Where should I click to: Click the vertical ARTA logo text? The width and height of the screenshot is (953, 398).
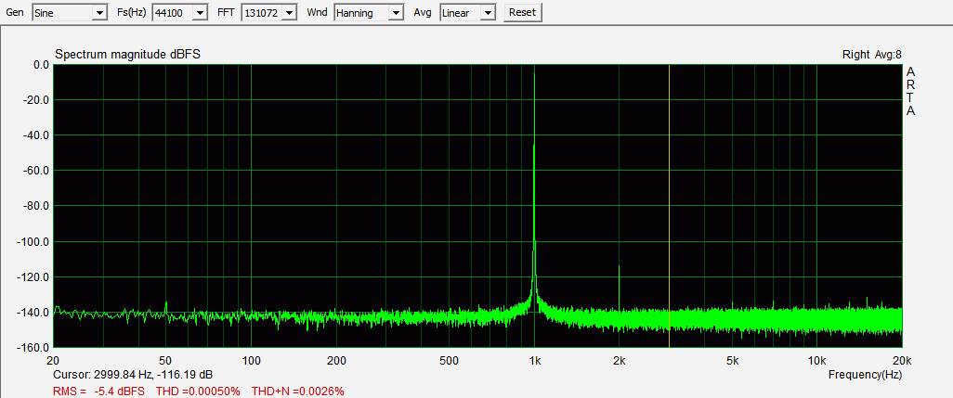[910, 91]
